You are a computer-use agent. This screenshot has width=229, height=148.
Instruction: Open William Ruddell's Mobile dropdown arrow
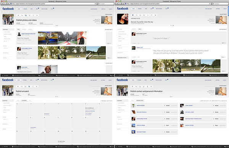tap(165, 112)
